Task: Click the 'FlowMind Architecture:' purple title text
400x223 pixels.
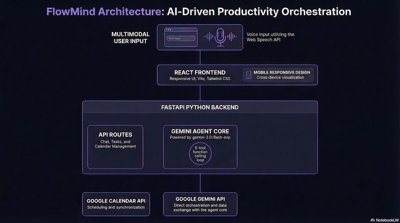Action: [x=105, y=12]
